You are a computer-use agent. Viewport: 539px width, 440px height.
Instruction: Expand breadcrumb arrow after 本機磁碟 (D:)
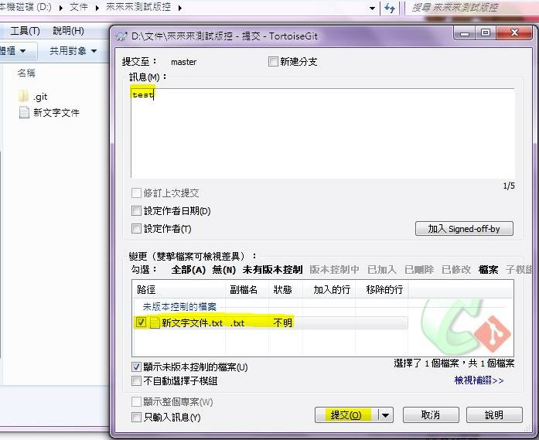click(61, 8)
